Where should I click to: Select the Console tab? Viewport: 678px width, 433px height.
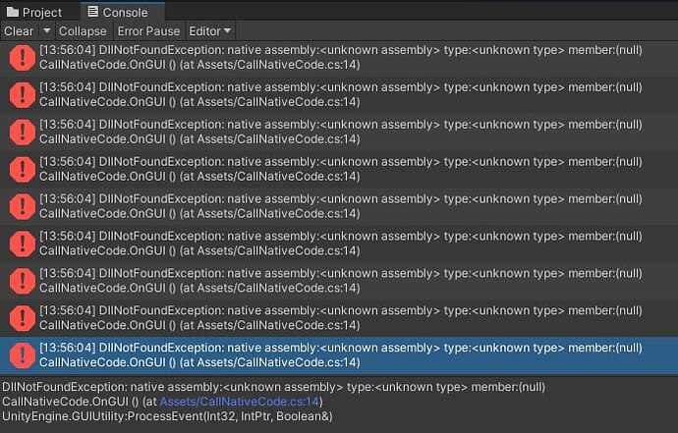coord(119,12)
